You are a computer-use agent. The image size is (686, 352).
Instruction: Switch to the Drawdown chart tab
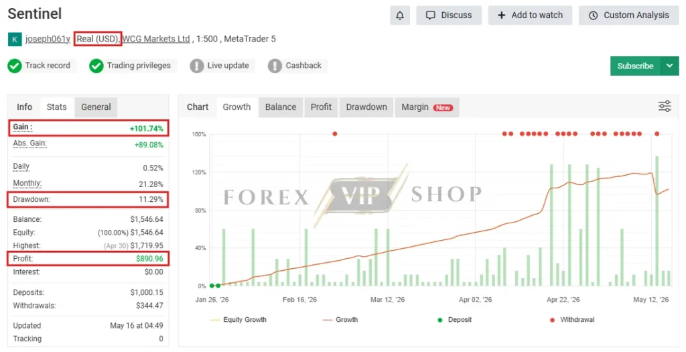pos(366,107)
